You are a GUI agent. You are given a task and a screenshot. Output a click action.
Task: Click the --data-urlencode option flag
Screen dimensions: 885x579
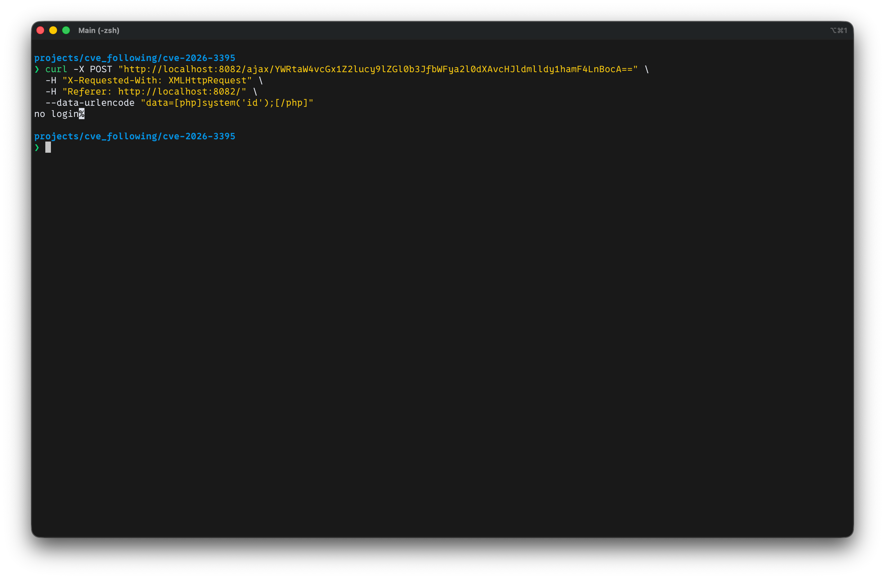90,103
